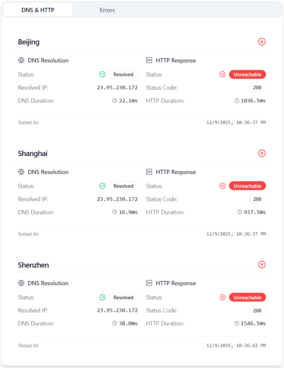284x368 pixels.
Task: Click the globe icon in Shenzhen DNS Resolution
Action: [21, 283]
